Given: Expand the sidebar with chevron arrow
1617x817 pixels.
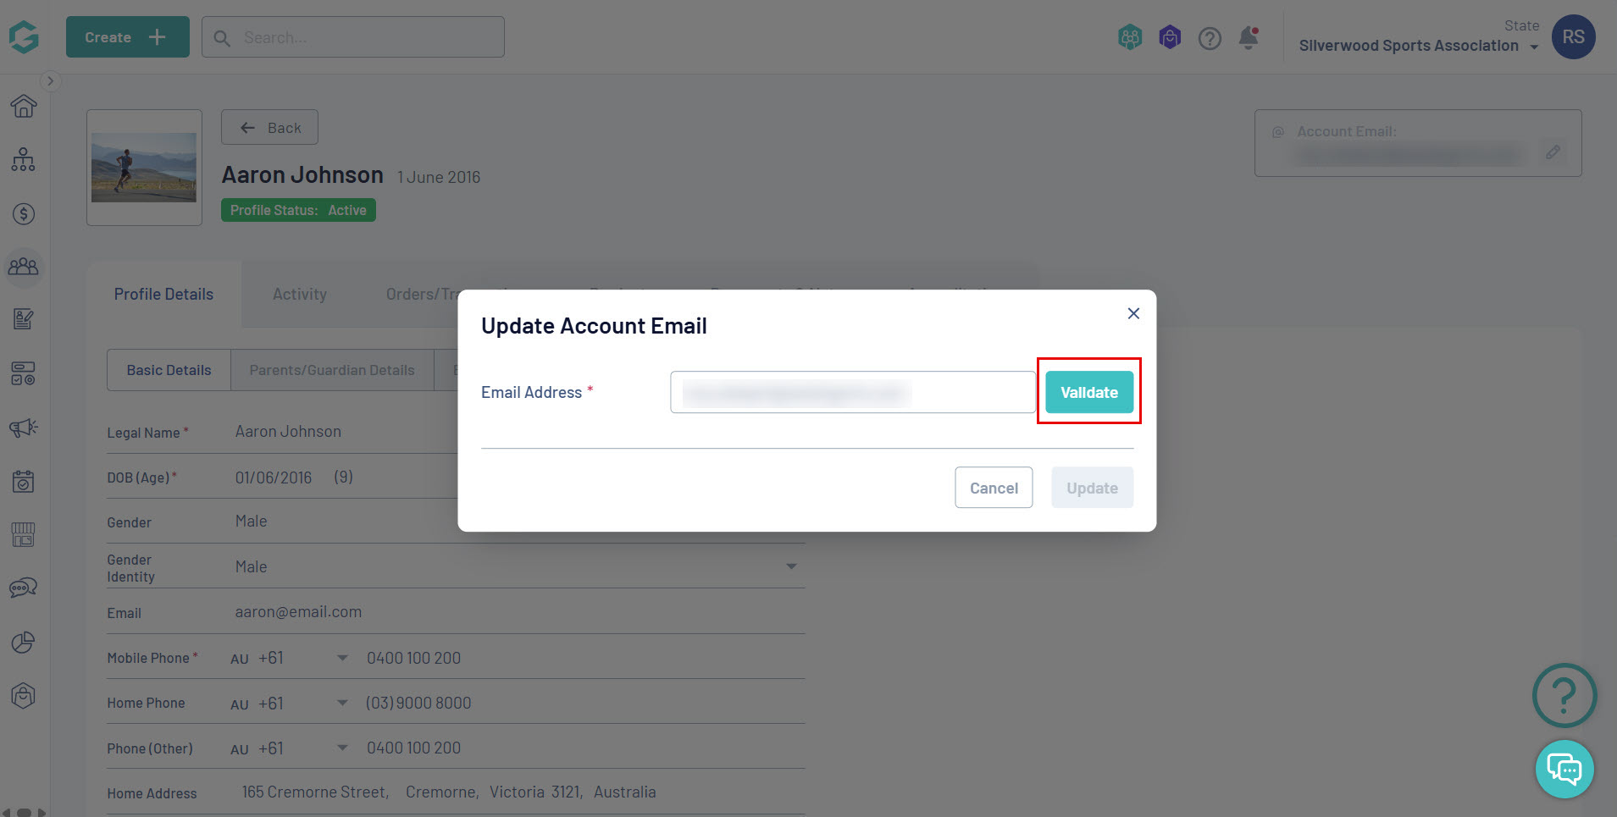Looking at the screenshot, I should pos(50,81).
